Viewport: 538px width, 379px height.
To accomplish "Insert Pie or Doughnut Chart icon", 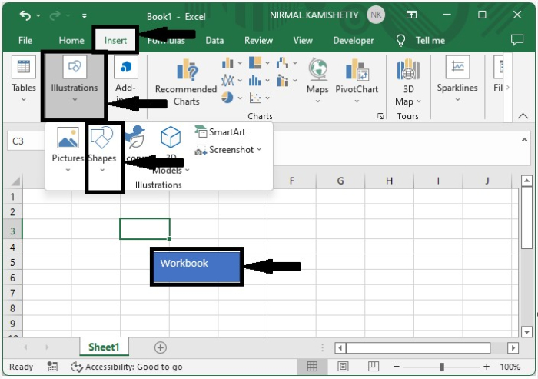I will pos(227,98).
